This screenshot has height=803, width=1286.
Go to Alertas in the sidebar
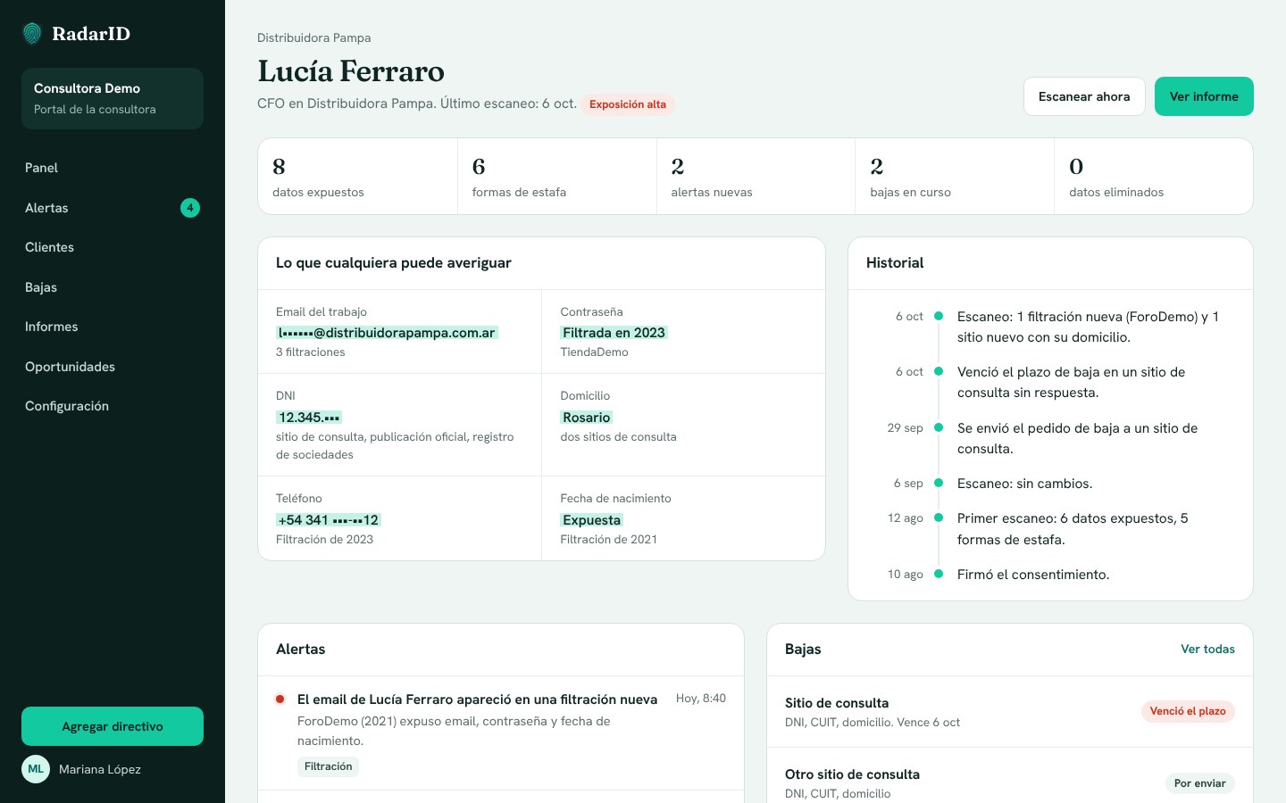pos(113,208)
